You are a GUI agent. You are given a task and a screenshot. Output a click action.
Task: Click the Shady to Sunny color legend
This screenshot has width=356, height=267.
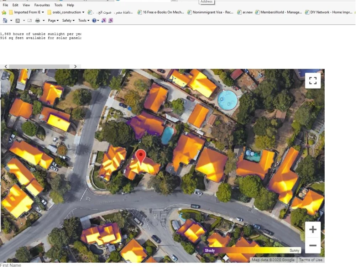(x=252, y=250)
